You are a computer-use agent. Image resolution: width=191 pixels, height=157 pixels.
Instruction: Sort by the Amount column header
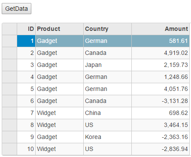[x=161, y=29]
